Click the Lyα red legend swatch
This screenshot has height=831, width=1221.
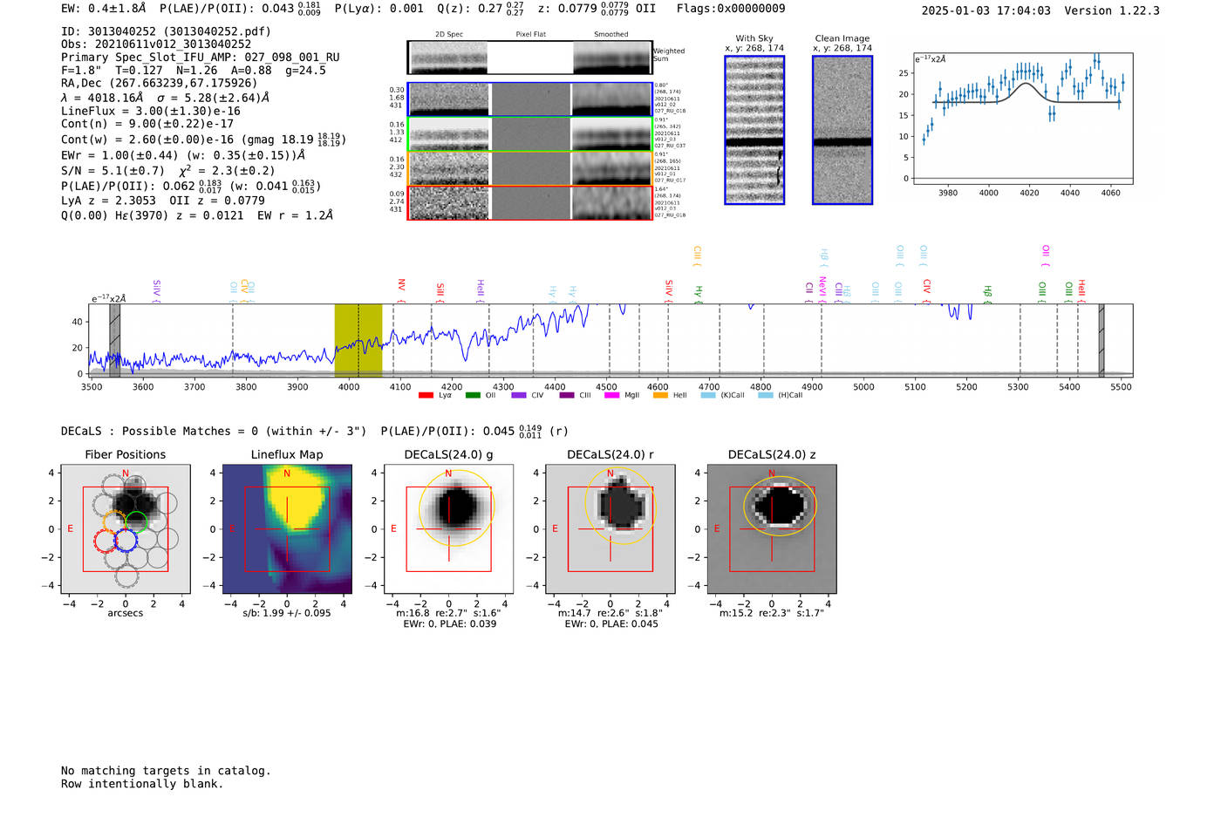point(426,396)
